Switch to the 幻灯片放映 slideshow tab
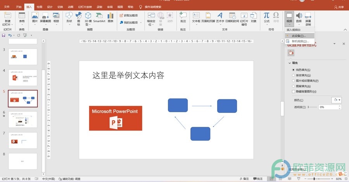Screen dimensions: 349x182 85,7
